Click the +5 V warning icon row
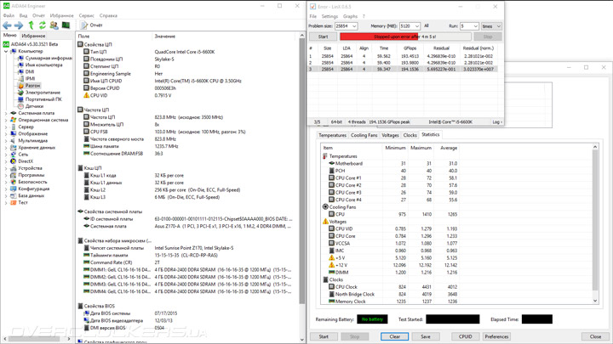The image size is (613, 344). [x=331, y=258]
